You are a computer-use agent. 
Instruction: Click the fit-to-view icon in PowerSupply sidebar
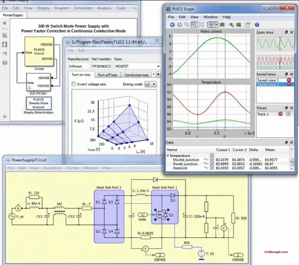4,44
